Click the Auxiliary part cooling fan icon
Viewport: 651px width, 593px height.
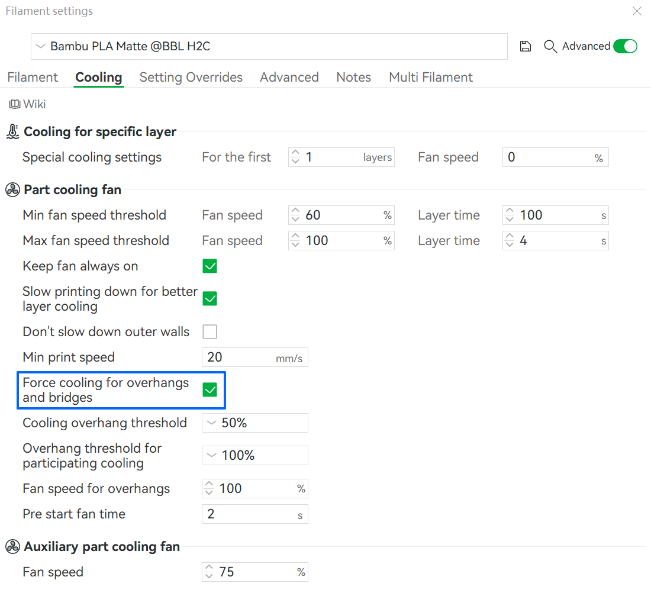pos(13,546)
